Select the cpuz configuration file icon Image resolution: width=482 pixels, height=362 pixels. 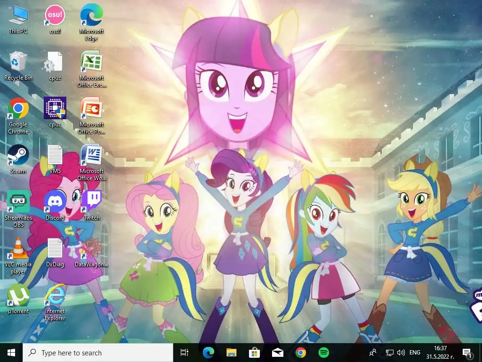pos(55,66)
